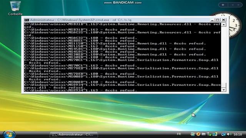Viewport: 246px width, 138px height.
Task: Open the Corbeille recycle bin icon
Action: pos(15,8)
